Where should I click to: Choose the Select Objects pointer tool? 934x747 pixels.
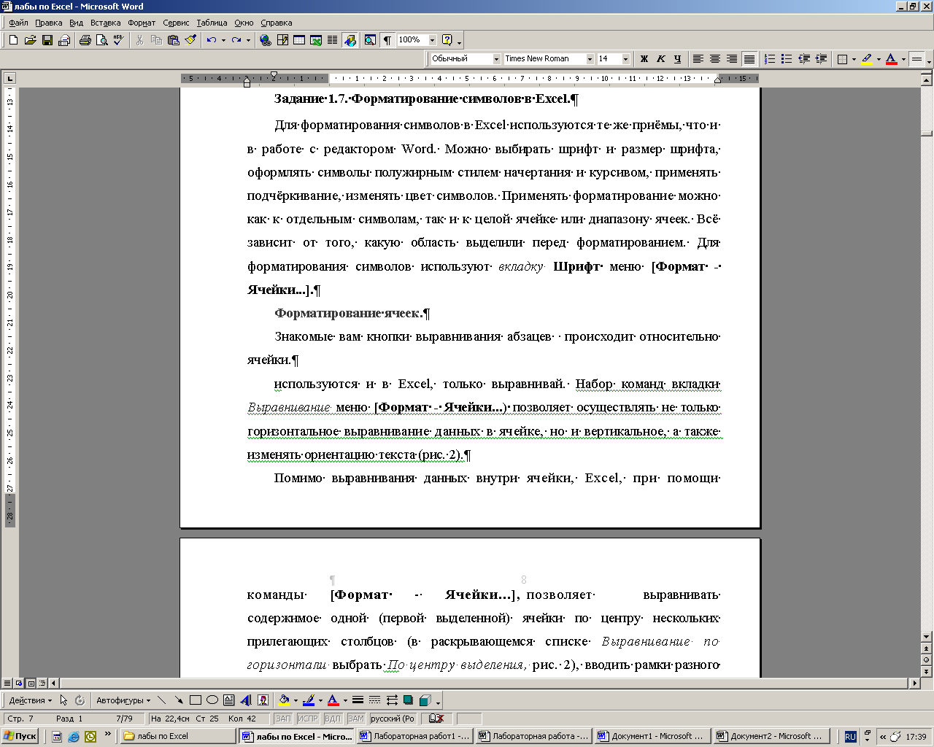pos(63,700)
